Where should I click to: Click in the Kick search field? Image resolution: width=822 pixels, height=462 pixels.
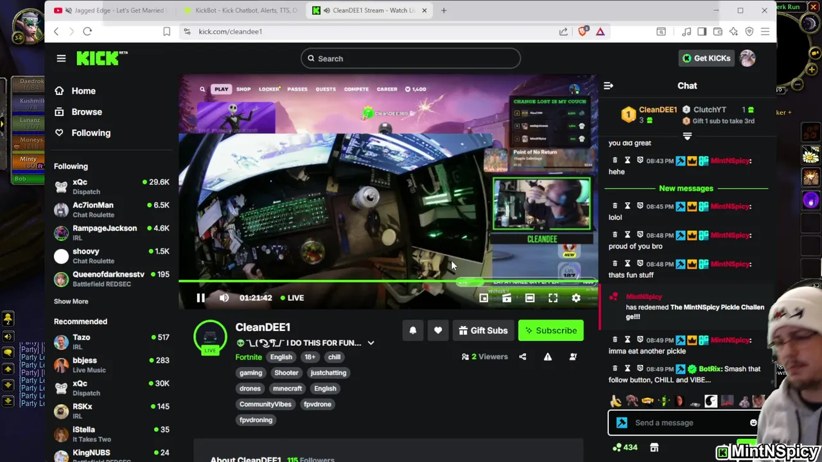pyautogui.click(x=410, y=58)
